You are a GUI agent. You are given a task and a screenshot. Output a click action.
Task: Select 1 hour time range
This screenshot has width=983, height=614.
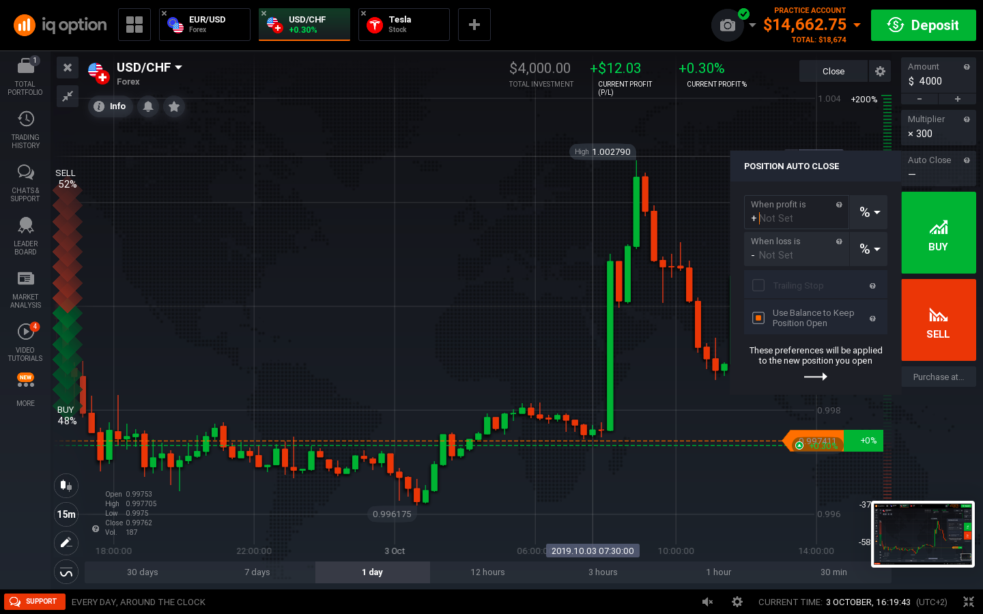718,572
